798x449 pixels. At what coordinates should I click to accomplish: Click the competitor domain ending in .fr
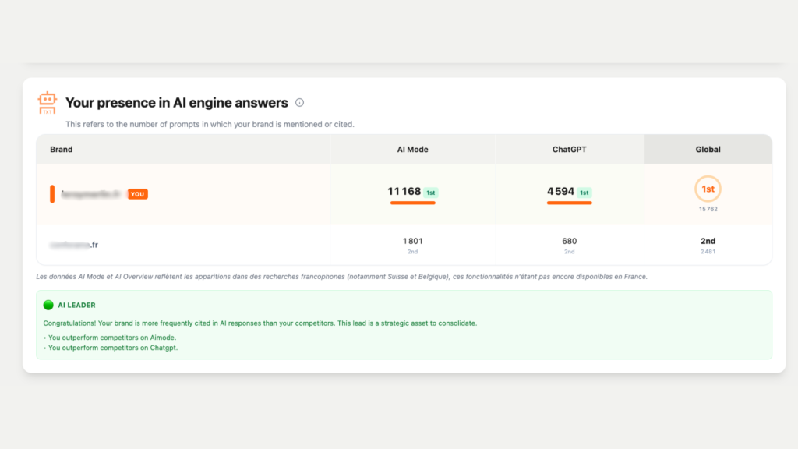click(x=74, y=245)
